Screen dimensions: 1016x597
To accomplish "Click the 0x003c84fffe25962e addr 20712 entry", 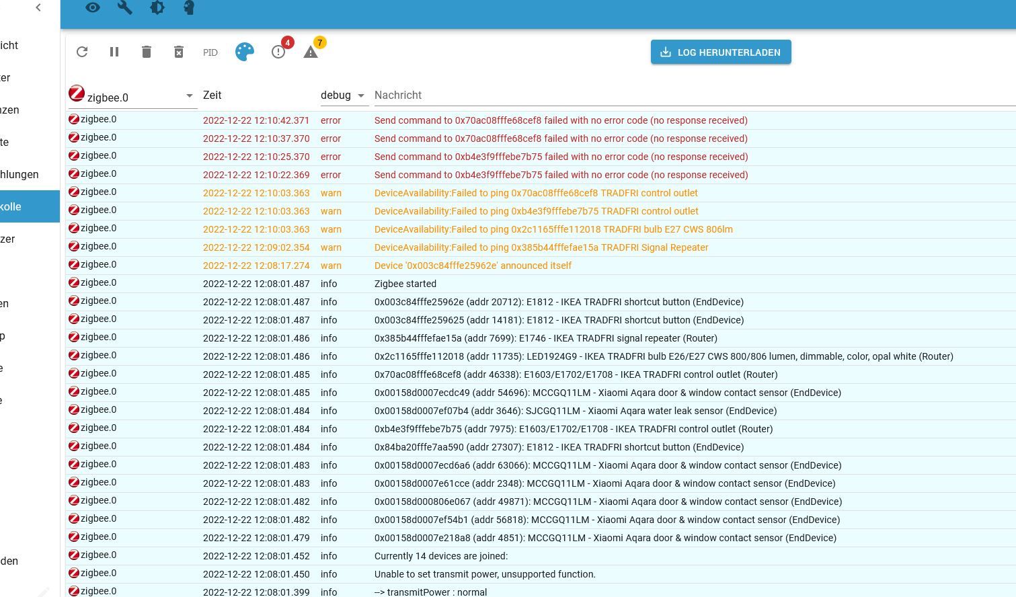I will (559, 302).
